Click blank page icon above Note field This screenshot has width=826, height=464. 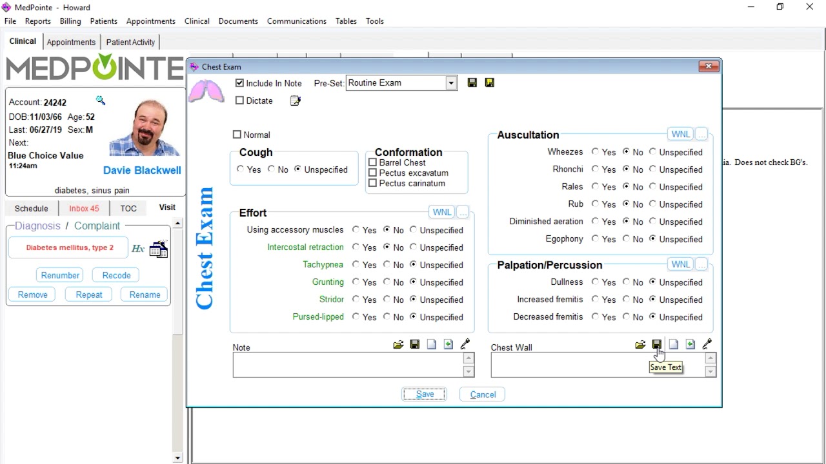click(x=432, y=345)
